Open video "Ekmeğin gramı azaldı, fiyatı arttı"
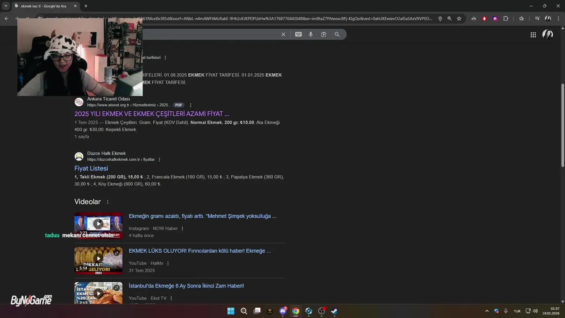Viewport: 565px width, 318px height. coord(203,216)
